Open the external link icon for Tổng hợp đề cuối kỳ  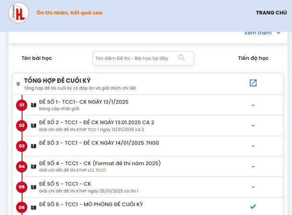[x=253, y=83]
